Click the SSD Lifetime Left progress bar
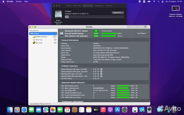The width and height of the screenshot is (184, 115). (x=109, y=36)
